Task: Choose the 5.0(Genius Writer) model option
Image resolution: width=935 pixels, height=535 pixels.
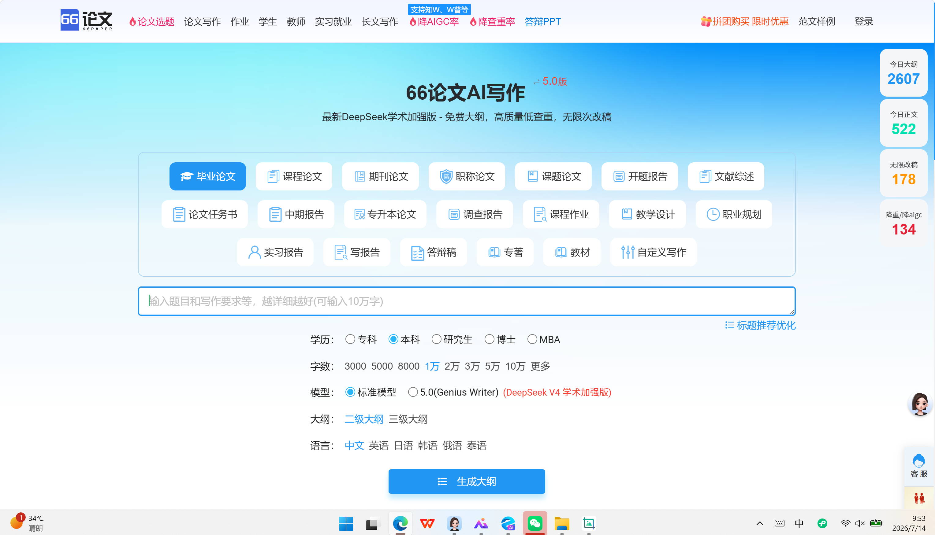Action: (x=413, y=392)
